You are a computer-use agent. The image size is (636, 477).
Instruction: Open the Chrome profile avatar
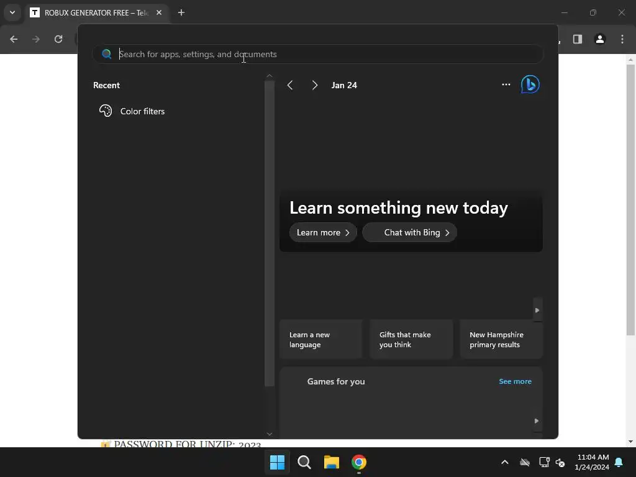[x=600, y=39]
